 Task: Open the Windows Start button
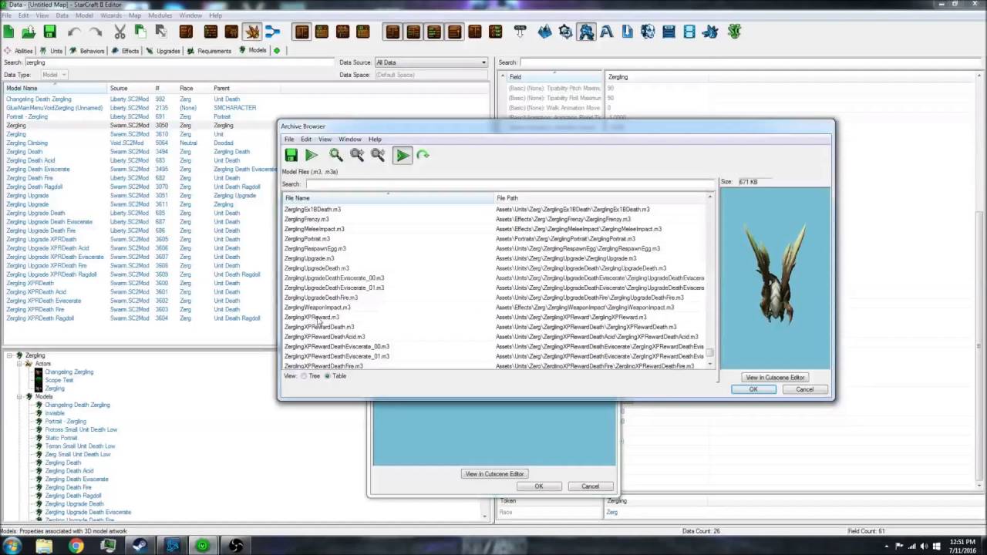[12, 546]
